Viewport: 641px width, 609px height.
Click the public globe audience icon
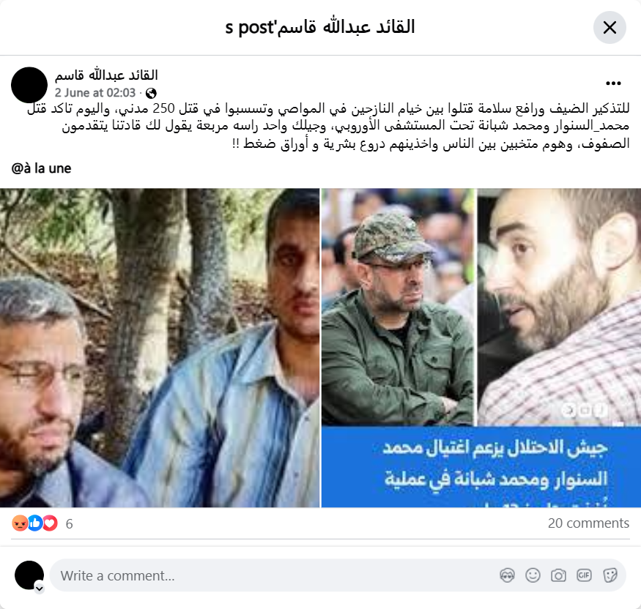(151, 93)
